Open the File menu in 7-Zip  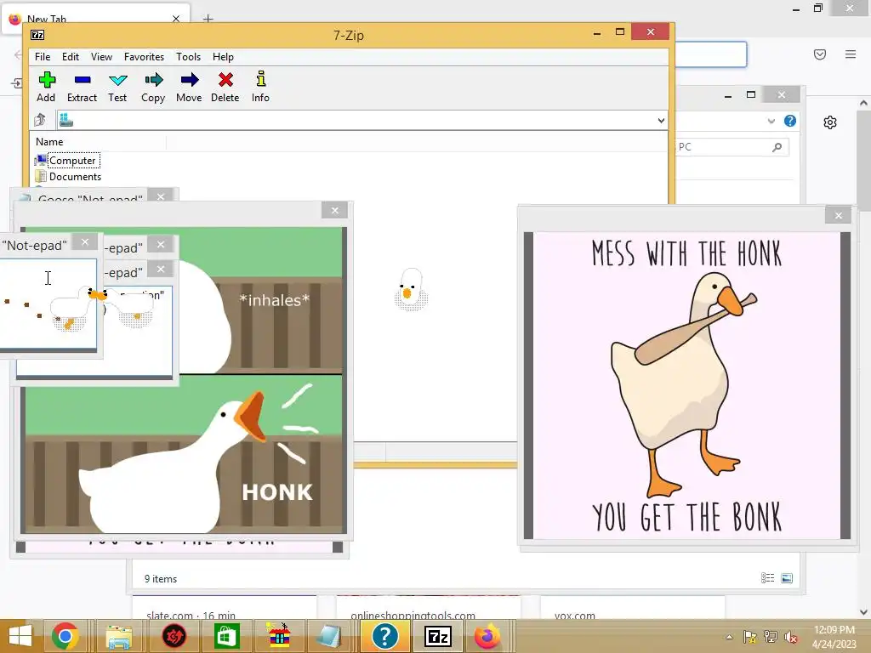[43, 57]
